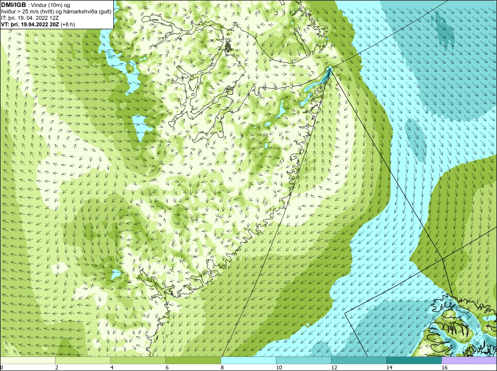Click the legend scale label '4'
Viewport: 497px width, 371px height.
click(112, 368)
